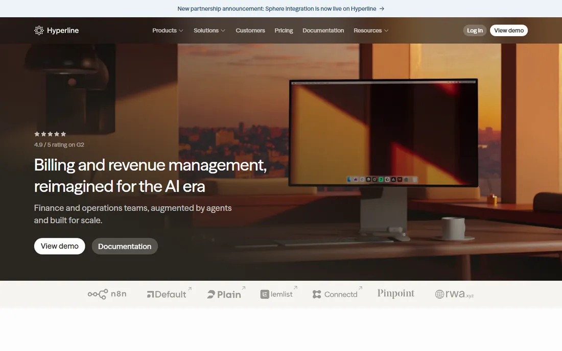Open the Products menu
The height and width of the screenshot is (351, 562).
168,31
